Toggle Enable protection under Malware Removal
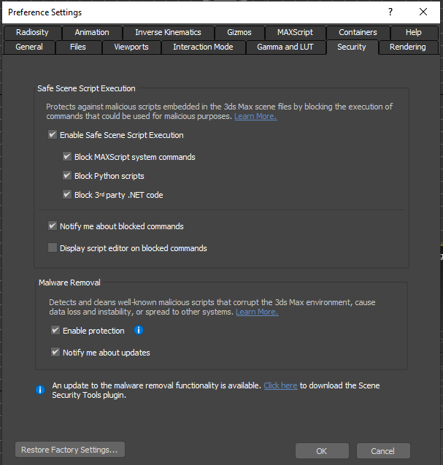 click(x=55, y=331)
